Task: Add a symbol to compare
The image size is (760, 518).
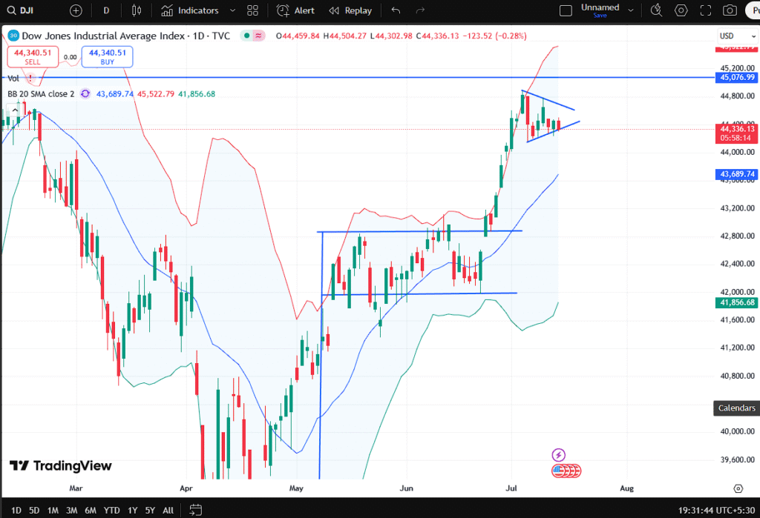Action: pyautogui.click(x=76, y=10)
